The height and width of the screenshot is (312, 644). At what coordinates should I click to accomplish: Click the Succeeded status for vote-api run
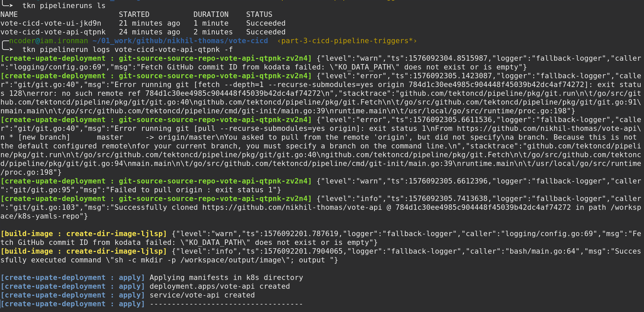pyautogui.click(x=266, y=32)
